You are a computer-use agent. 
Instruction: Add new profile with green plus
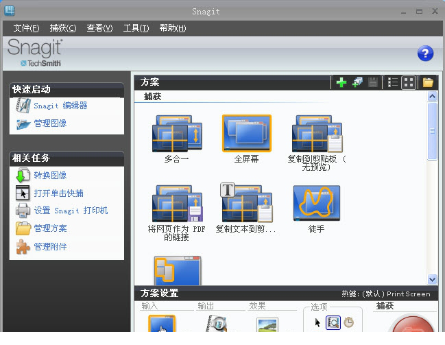341,82
